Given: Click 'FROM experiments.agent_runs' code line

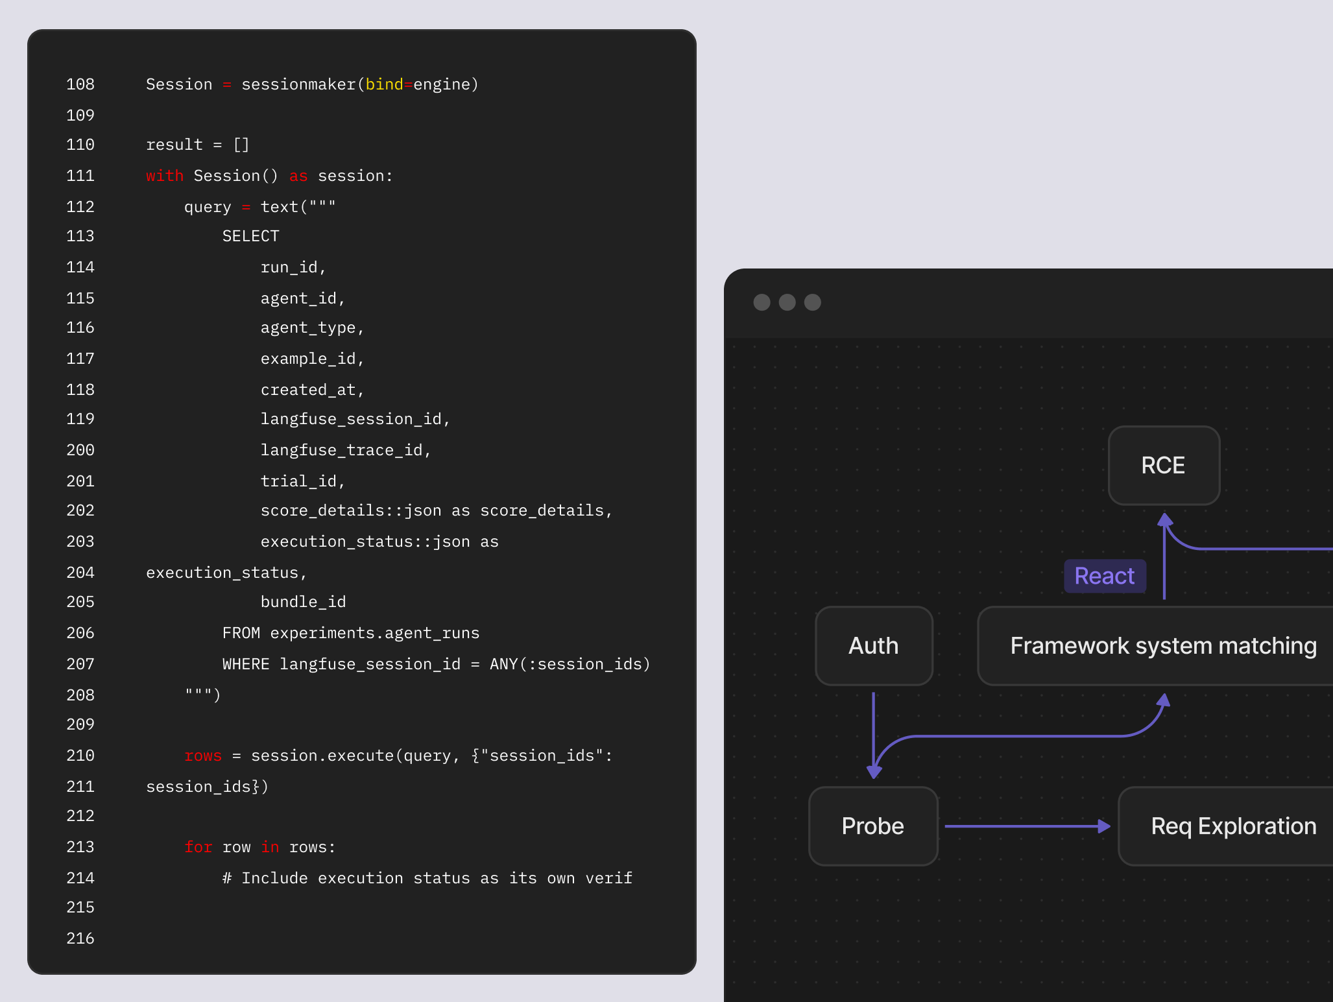Looking at the screenshot, I should [x=350, y=633].
